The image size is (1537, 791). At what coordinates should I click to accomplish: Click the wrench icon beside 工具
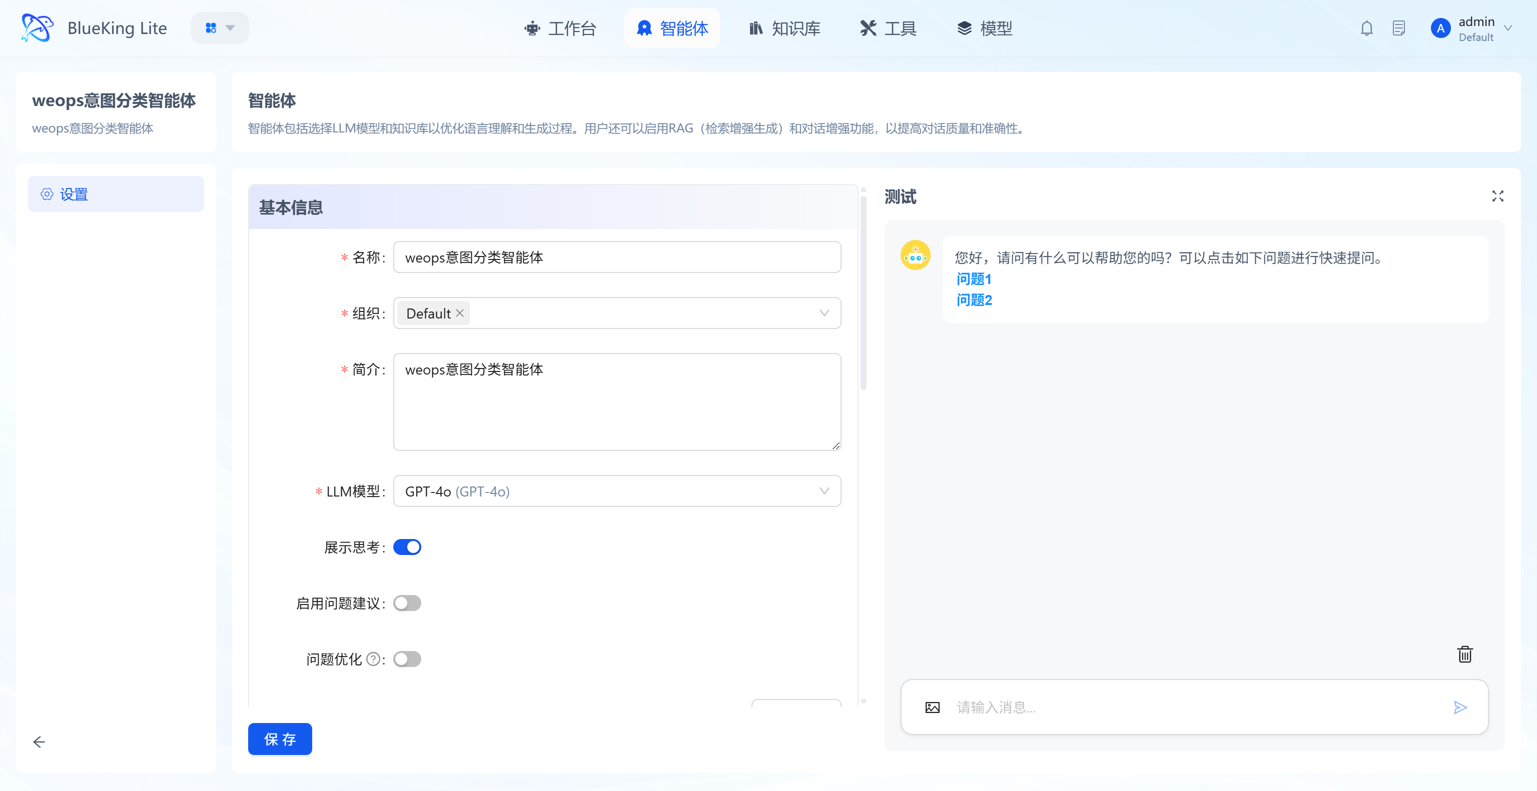tap(868, 28)
